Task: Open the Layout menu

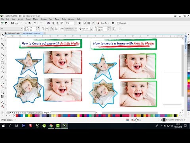Action: (20, 19)
